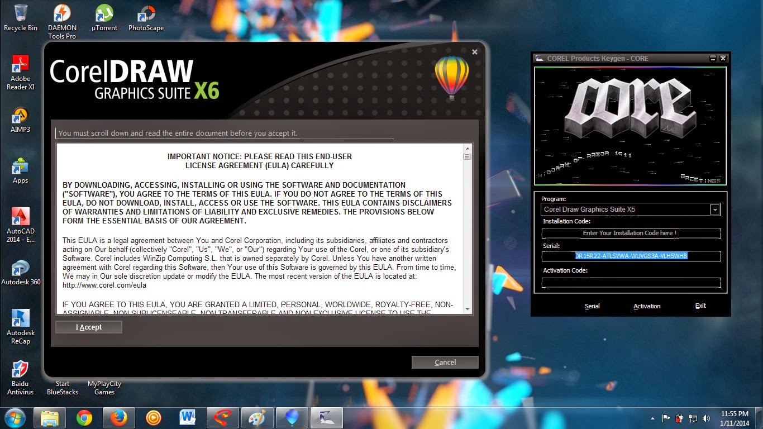Click the Activation button in the keygen window
This screenshot has height=429, width=763.
coord(647,306)
